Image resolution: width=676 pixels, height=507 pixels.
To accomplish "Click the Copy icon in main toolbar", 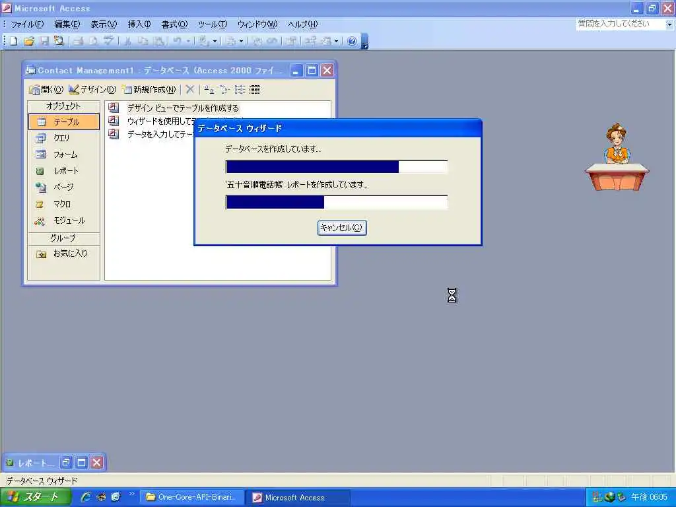I will [x=143, y=41].
